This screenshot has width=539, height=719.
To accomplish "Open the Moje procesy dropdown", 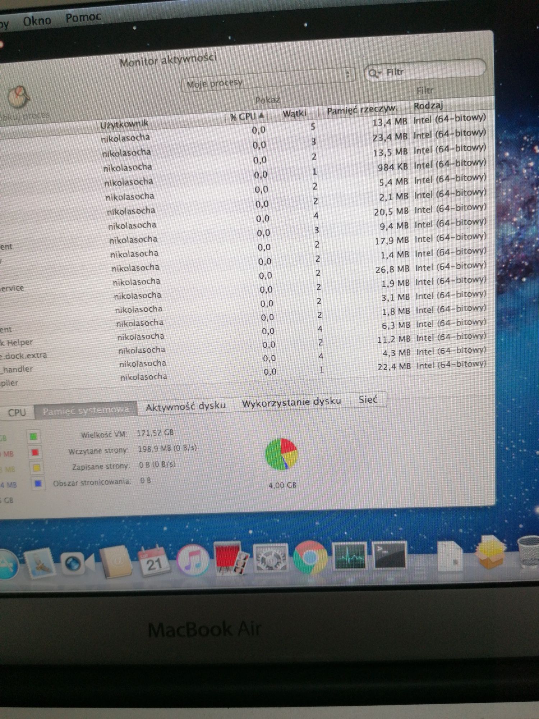I will pyautogui.click(x=268, y=79).
